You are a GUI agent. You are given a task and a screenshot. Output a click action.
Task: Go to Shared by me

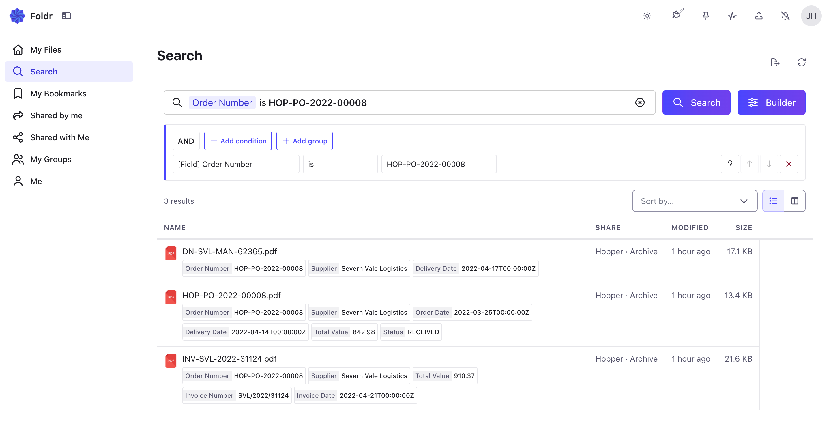tap(69, 115)
